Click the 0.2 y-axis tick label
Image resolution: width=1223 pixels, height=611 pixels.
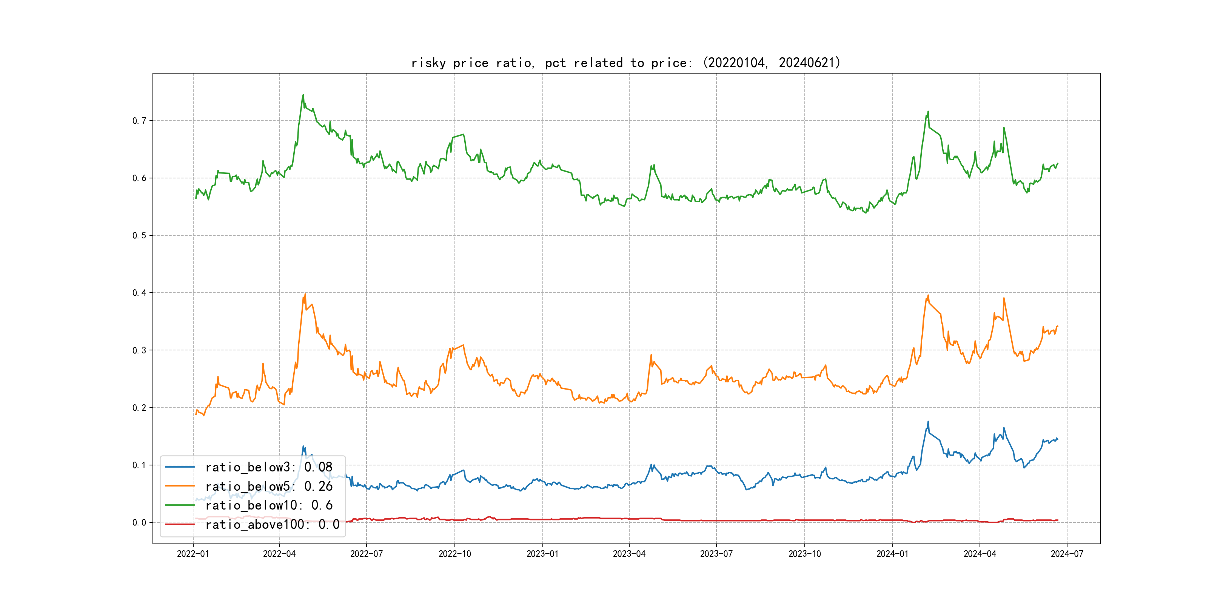click(x=139, y=408)
